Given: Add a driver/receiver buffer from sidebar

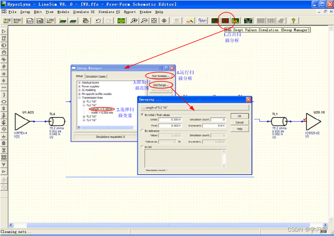Looking at the screenshot, I should point(4,31).
